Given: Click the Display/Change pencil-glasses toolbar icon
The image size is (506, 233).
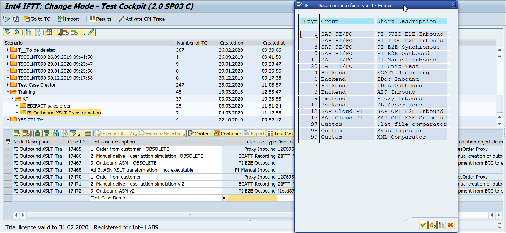Looking at the screenshot, I should pyautogui.click(x=6, y=19).
